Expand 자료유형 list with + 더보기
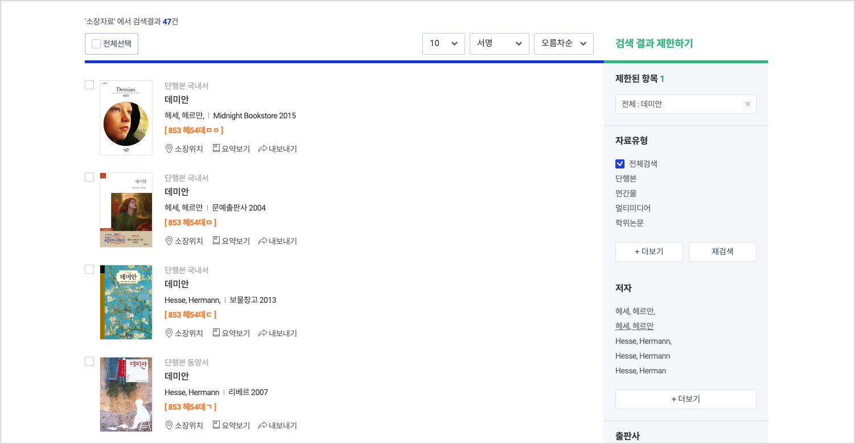The image size is (855, 444). click(x=649, y=252)
